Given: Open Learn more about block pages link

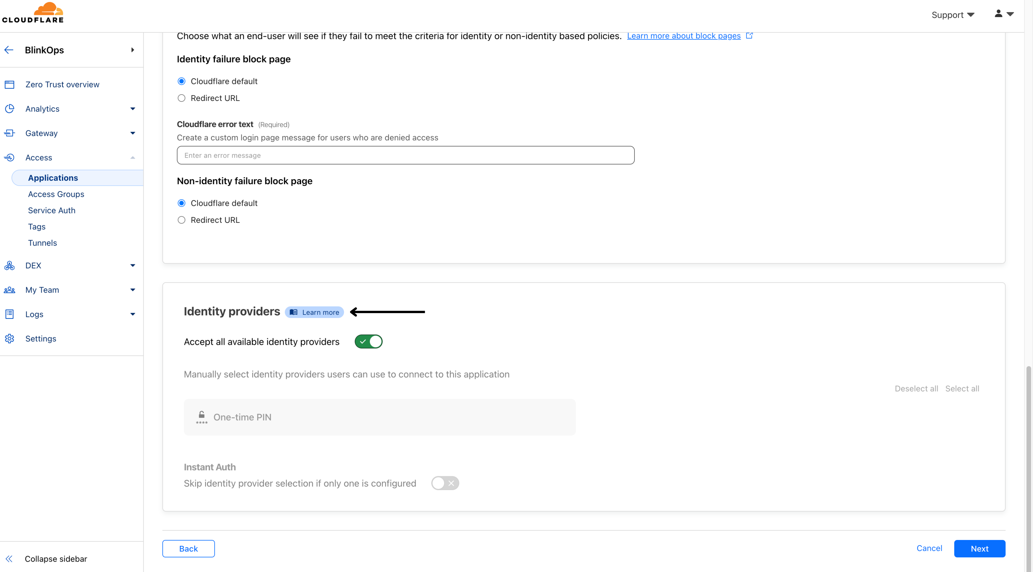Looking at the screenshot, I should point(684,36).
